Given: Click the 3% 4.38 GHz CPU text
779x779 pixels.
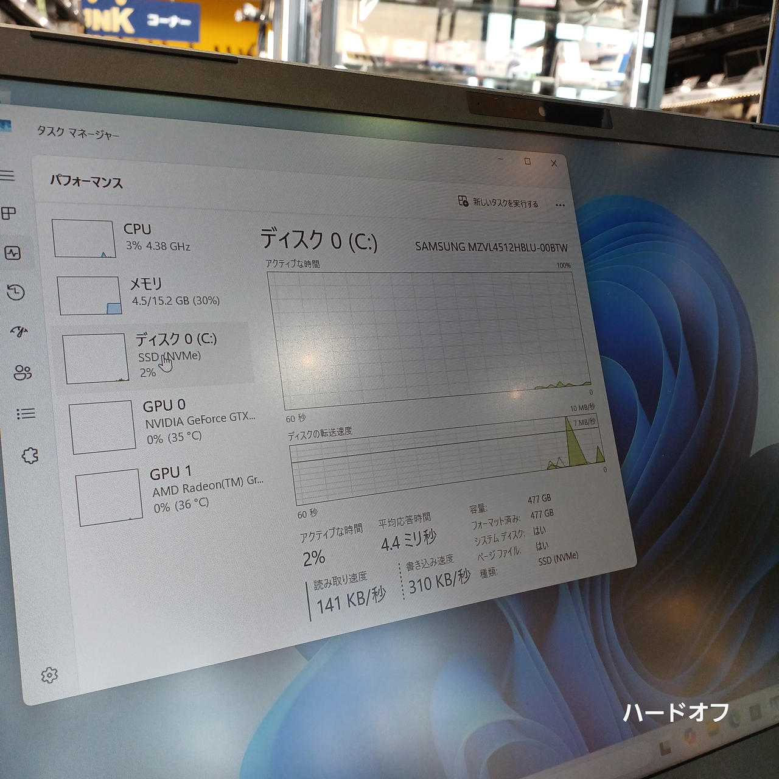Looking at the screenshot, I should (158, 246).
